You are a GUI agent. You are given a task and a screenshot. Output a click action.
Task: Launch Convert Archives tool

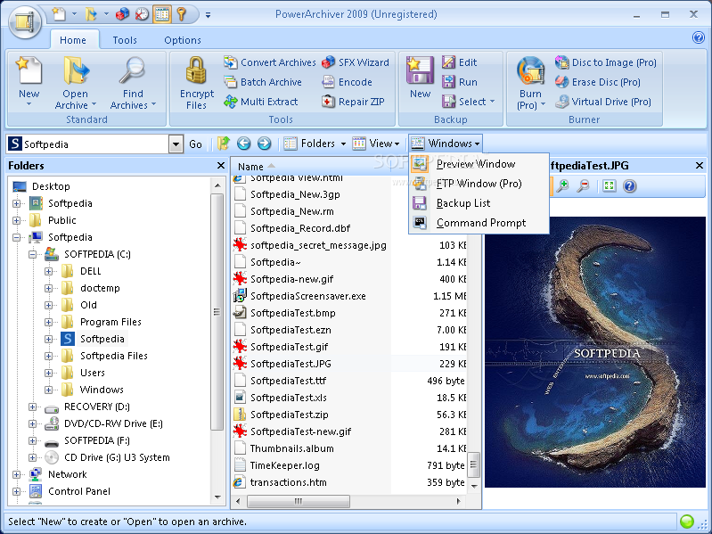tap(270, 62)
